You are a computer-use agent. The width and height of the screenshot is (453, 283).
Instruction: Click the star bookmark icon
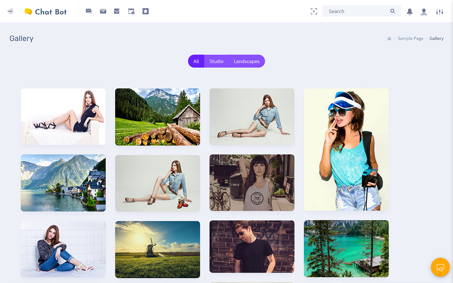point(145,11)
